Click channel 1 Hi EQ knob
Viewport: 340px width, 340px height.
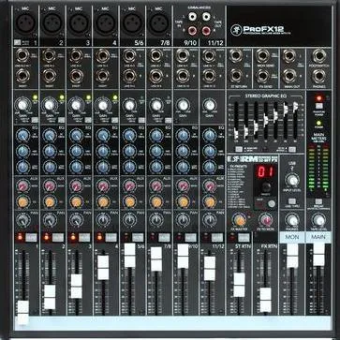(x=22, y=135)
